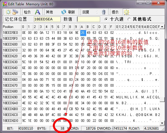Click the resize grip at window corner
Viewport: 167px width, 133px height.
163,129
